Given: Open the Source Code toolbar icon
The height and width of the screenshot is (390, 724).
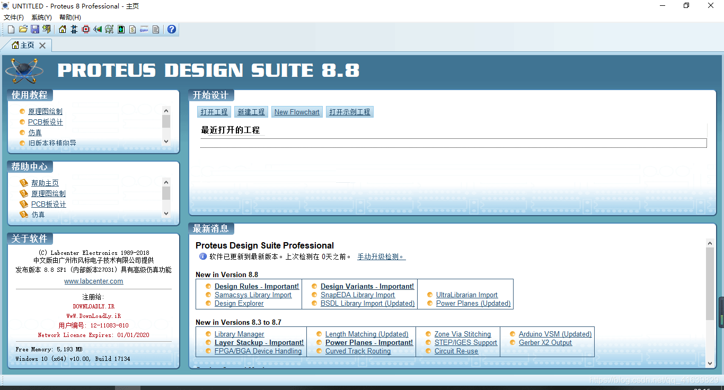Looking at the screenshot, I should [x=144, y=29].
